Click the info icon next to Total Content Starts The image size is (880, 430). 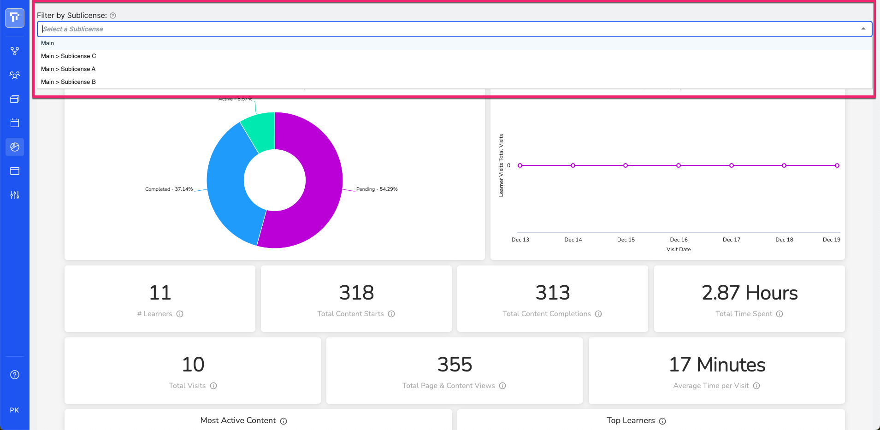click(391, 314)
